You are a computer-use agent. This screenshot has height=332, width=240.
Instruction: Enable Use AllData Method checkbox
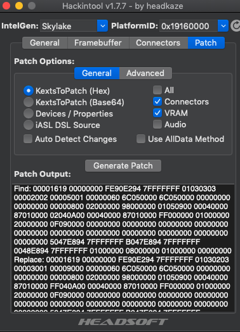click(x=141, y=139)
